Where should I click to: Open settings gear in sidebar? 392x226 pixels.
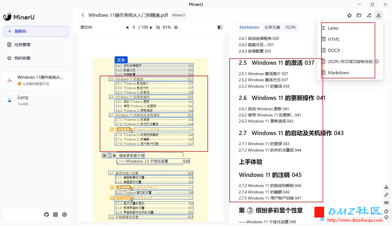pos(64,215)
